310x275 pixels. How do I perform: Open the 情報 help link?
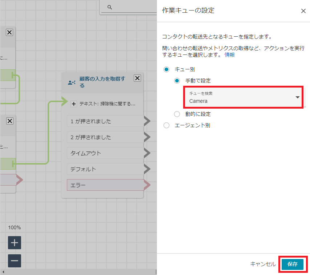(x=230, y=55)
